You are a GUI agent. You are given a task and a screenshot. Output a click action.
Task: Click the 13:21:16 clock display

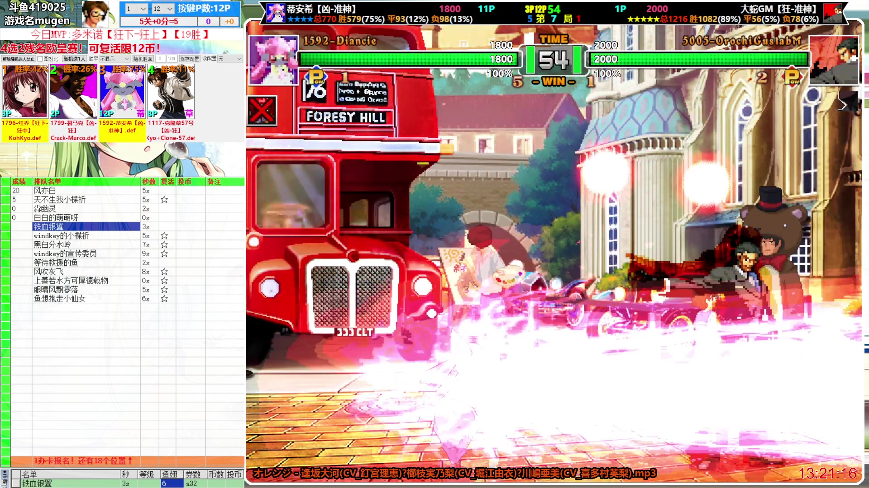pos(827,473)
